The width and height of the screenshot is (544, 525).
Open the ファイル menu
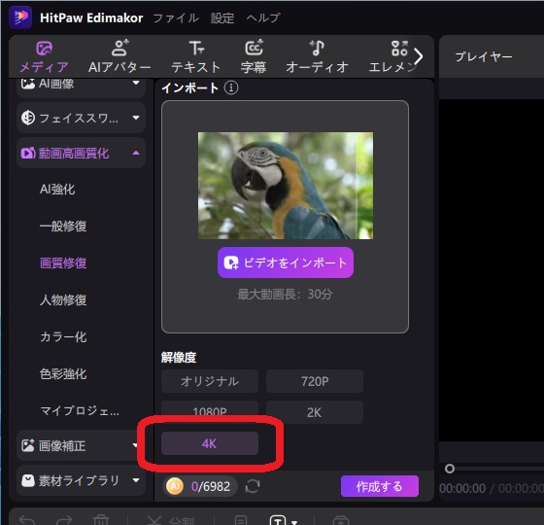(176, 17)
